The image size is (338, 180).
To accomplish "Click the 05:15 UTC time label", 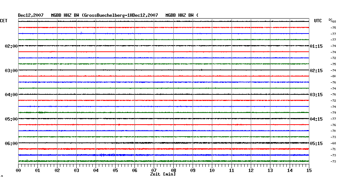I will pyautogui.click(x=316, y=144).
